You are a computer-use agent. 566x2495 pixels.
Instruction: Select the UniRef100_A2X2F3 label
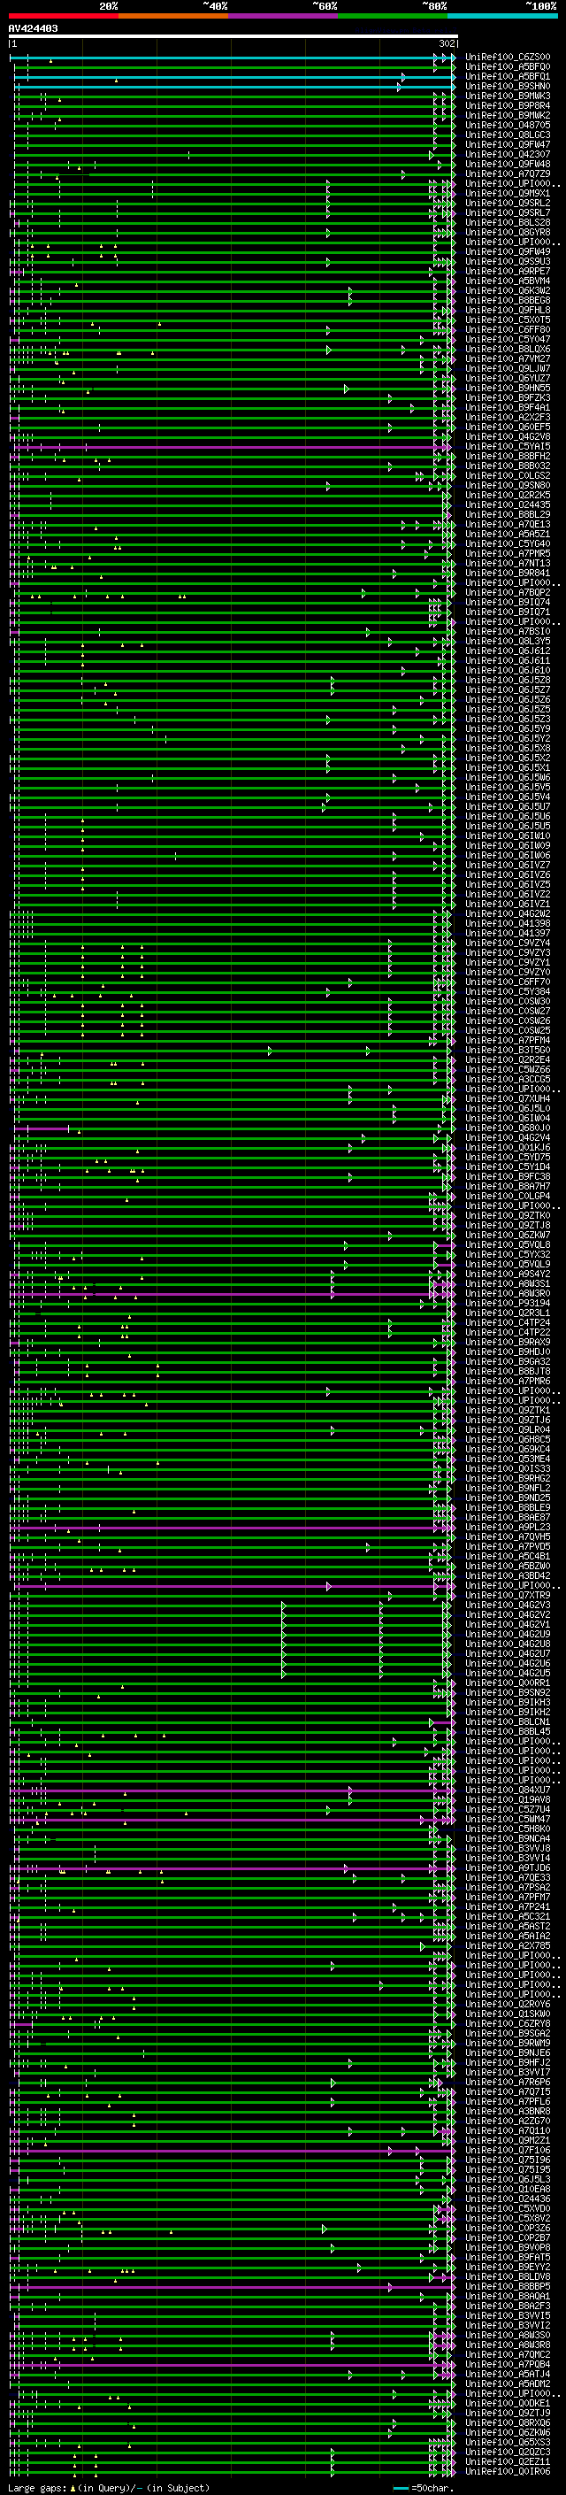tap(508, 418)
